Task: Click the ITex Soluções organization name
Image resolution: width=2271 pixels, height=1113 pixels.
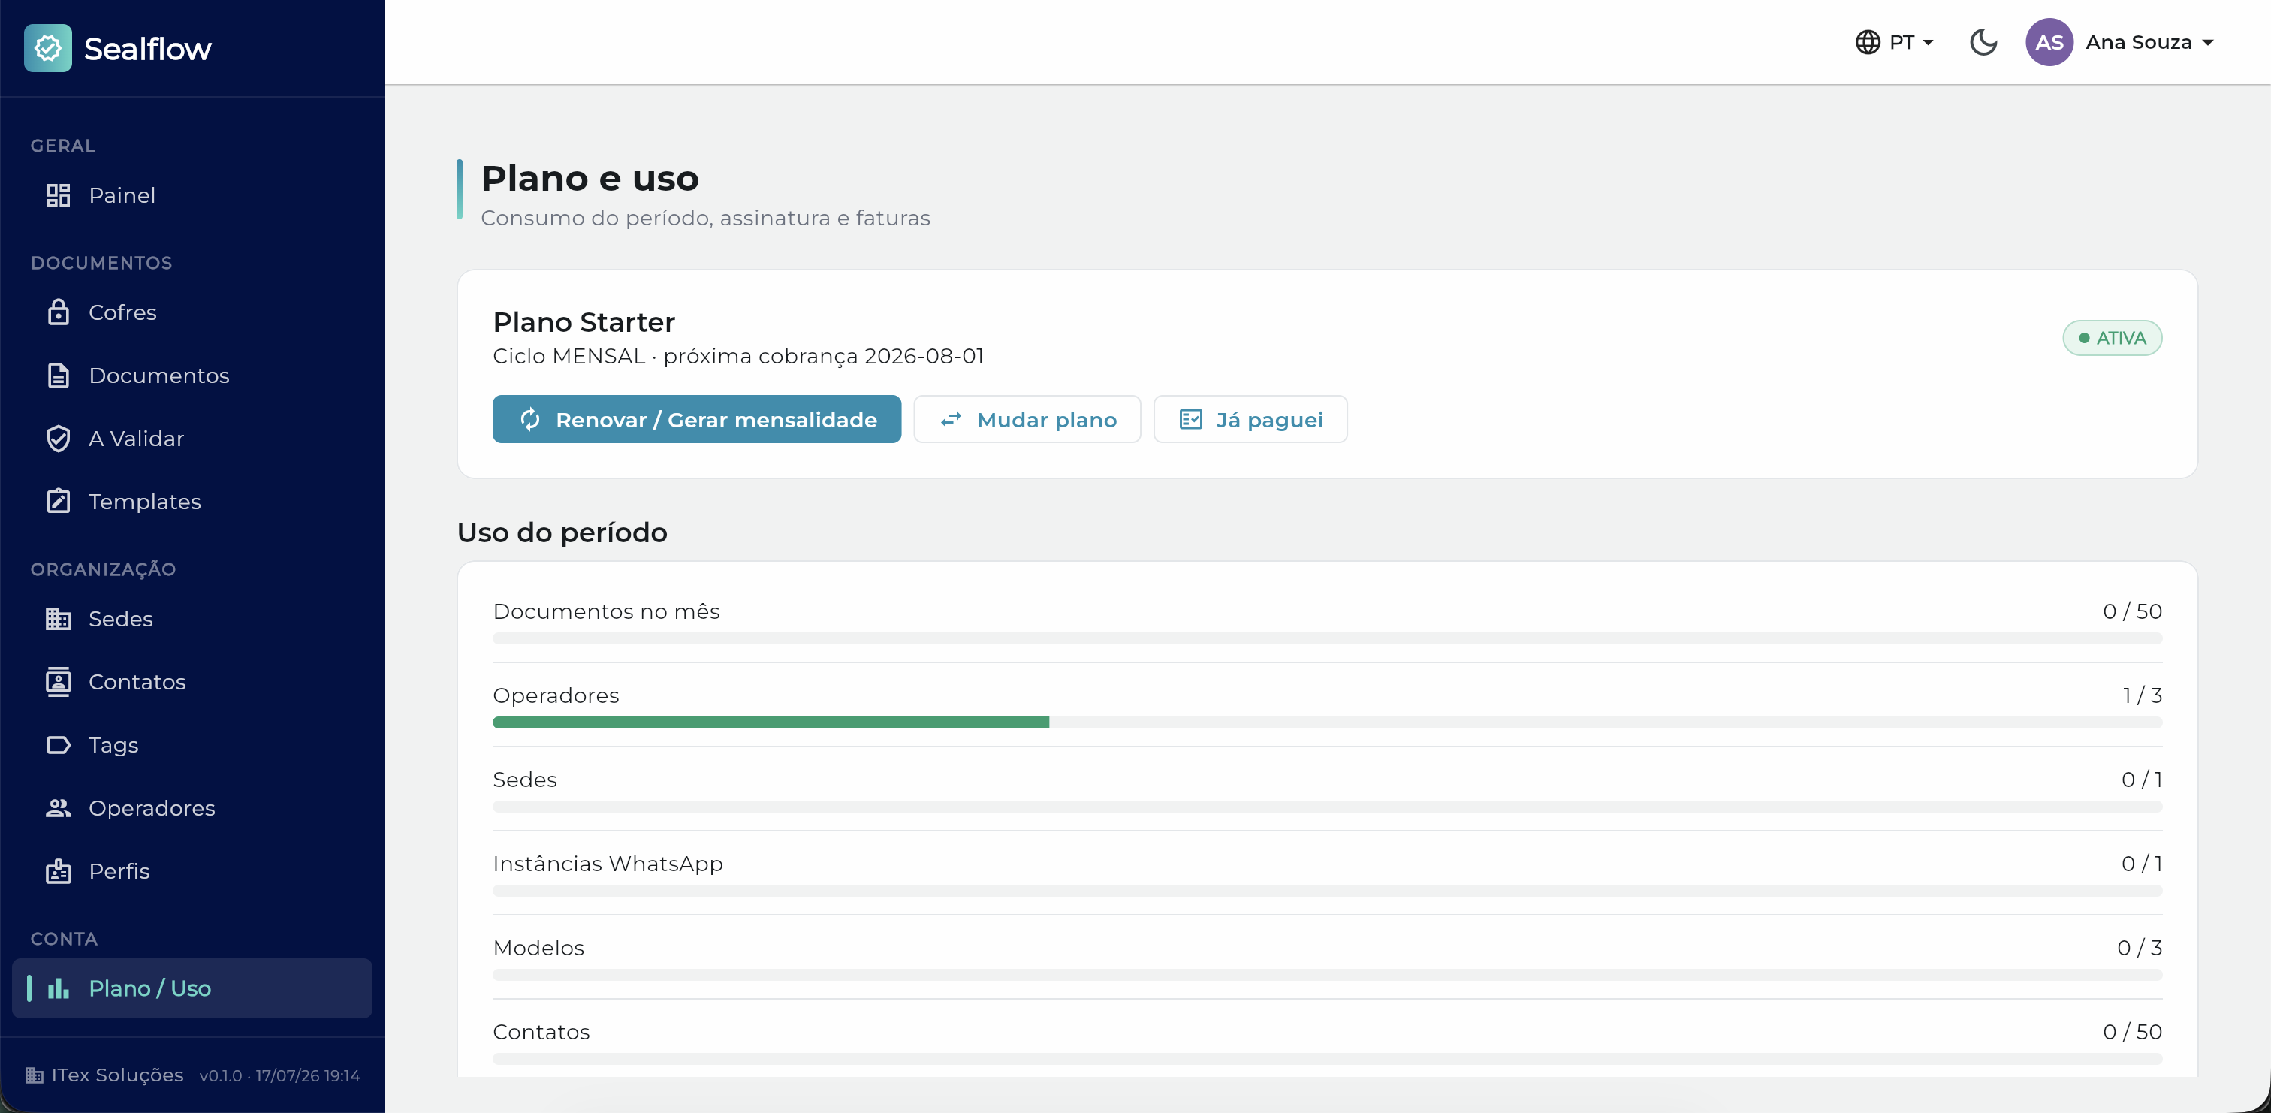Action: tap(117, 1075)
